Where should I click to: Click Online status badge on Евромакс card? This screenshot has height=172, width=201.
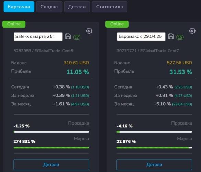tap(117, 24)
